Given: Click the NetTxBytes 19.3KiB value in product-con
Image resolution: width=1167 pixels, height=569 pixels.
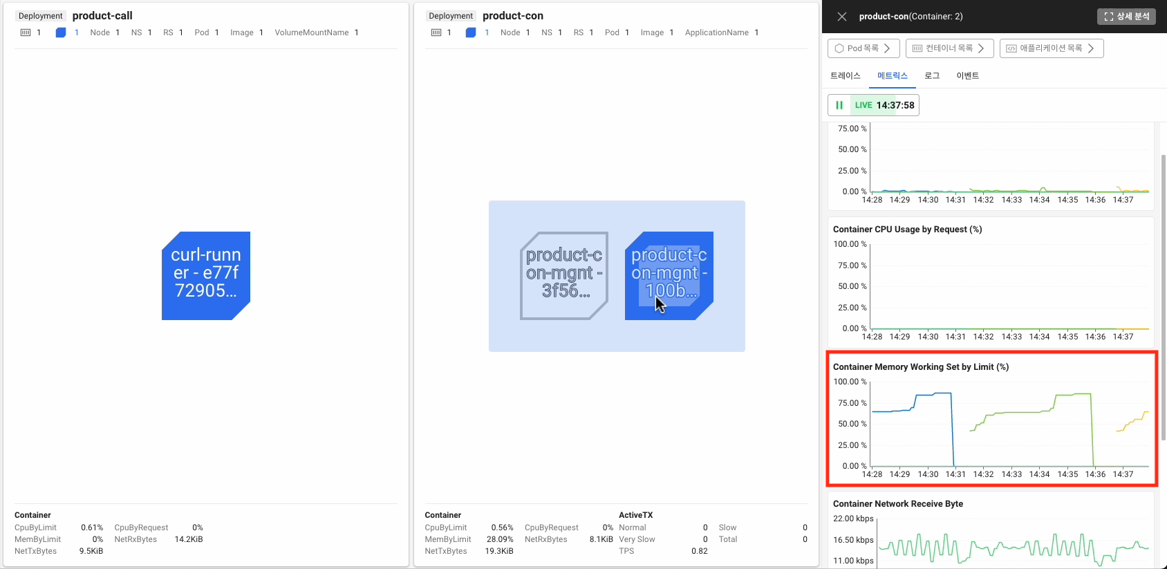Looking at the screenshot, I should [x=499, y=551].
